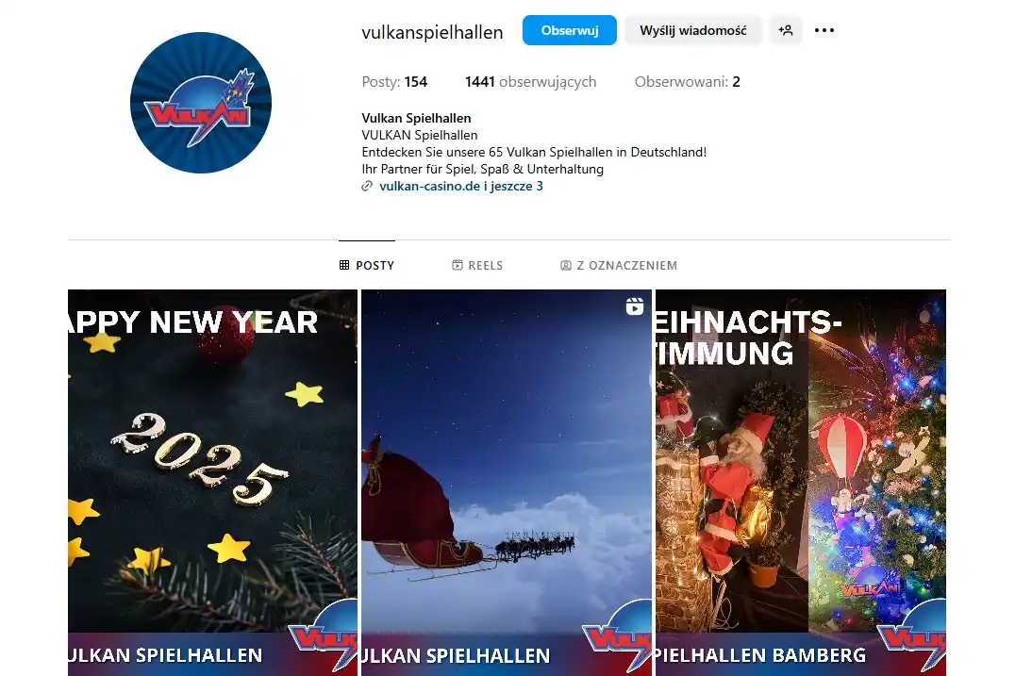Viewport: 1032px width, 676px height.
Task: Click Wyślij wiadomość button
Action: click(x=693, y=30)
